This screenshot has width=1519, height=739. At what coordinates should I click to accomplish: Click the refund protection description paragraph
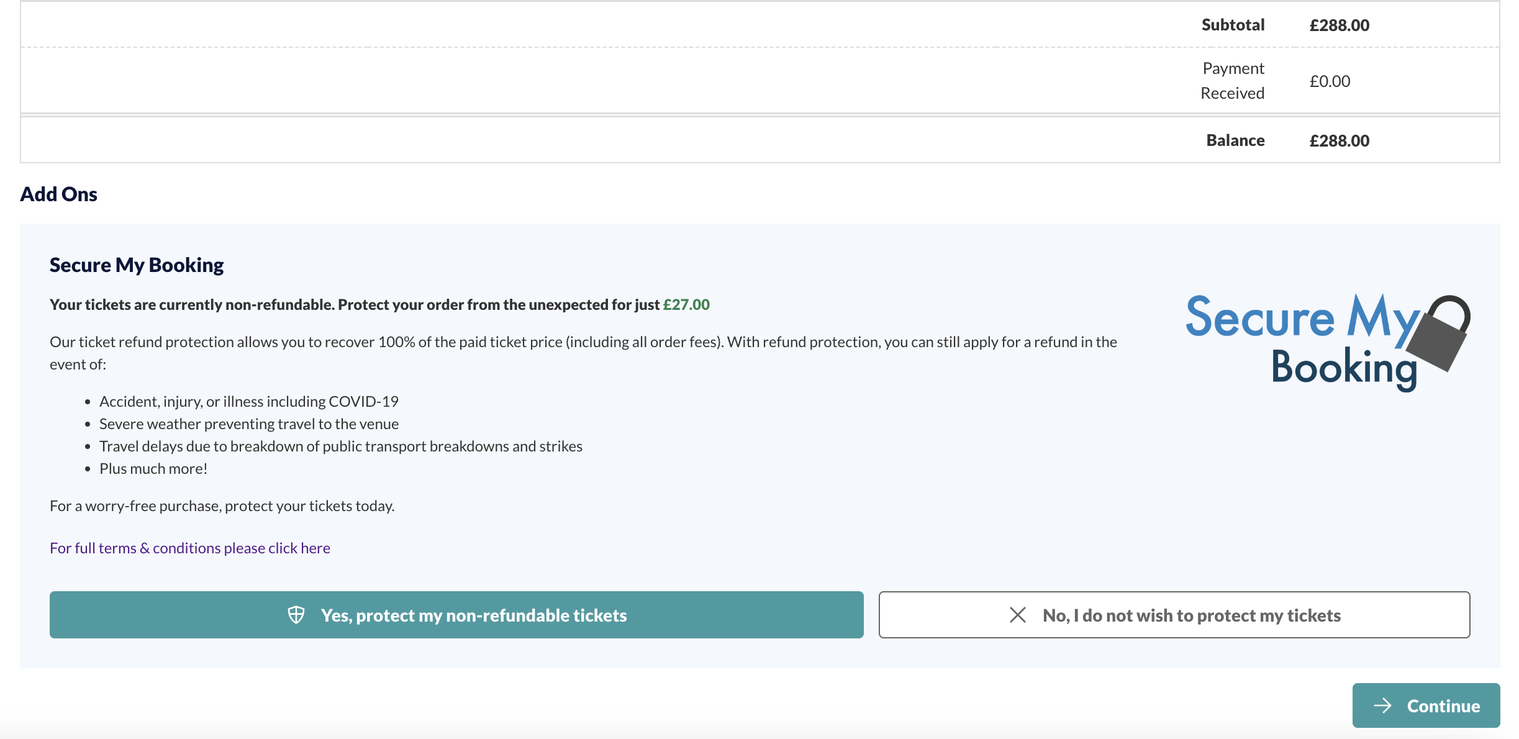583,353
